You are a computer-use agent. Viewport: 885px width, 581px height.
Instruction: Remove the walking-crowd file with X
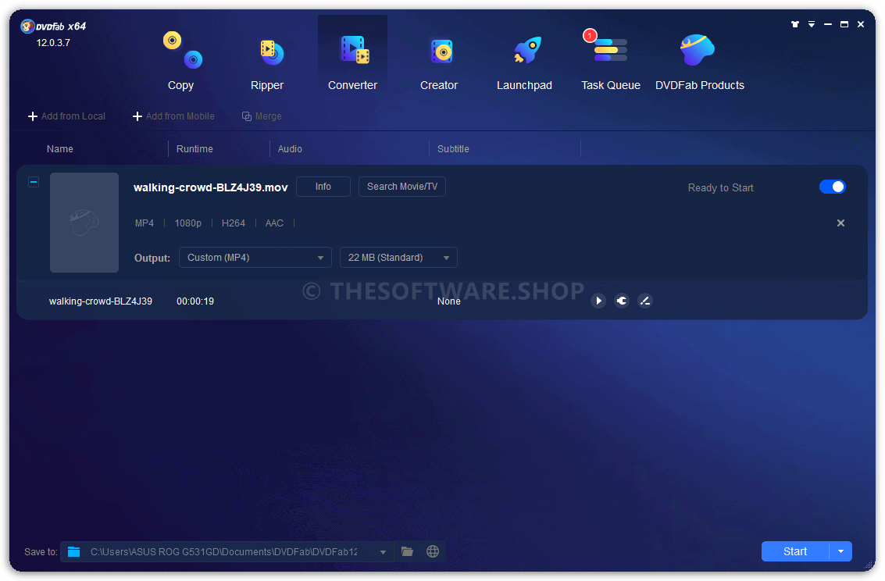point(840,223)
